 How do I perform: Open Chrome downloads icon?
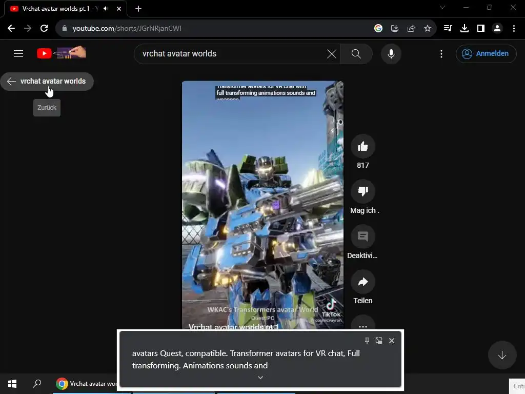point(464,29)
